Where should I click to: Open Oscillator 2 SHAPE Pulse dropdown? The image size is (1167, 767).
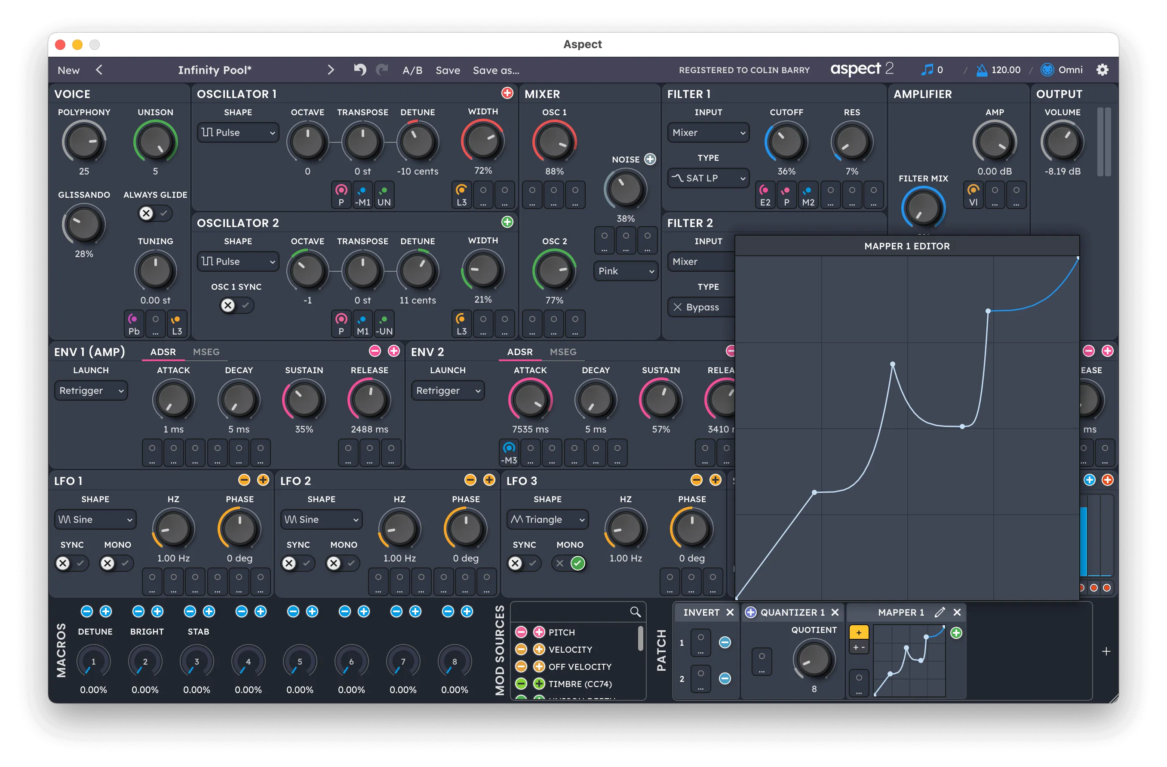[x=238, y=261]
